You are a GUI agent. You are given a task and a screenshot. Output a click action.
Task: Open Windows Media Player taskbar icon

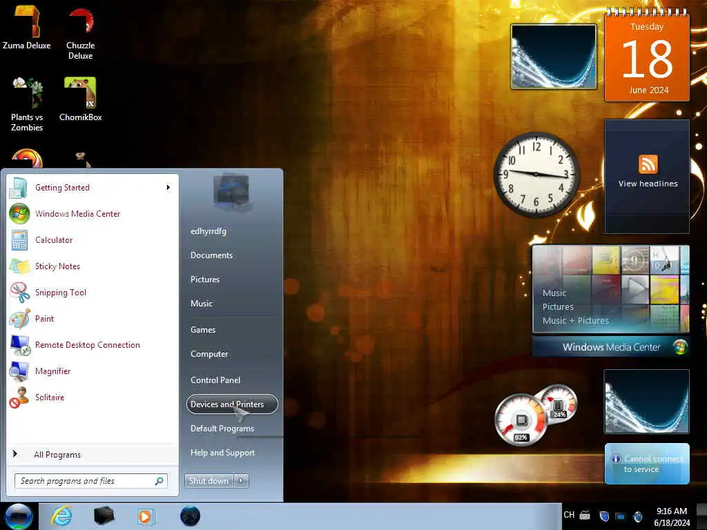pyautogui.click(x=146, y=516)
